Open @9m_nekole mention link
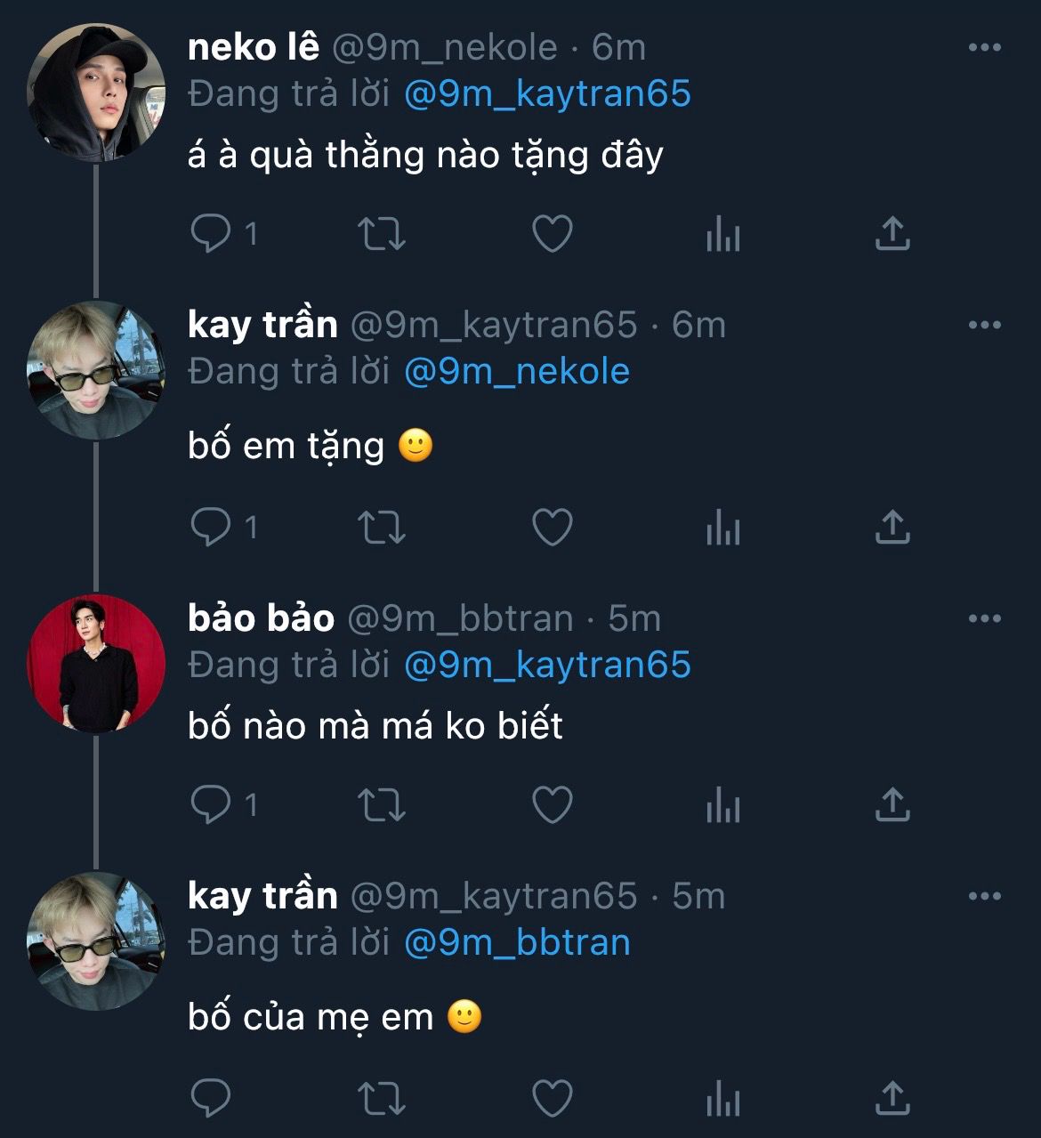Viewport: 1041px width, 1138px height. click(516, 371)
